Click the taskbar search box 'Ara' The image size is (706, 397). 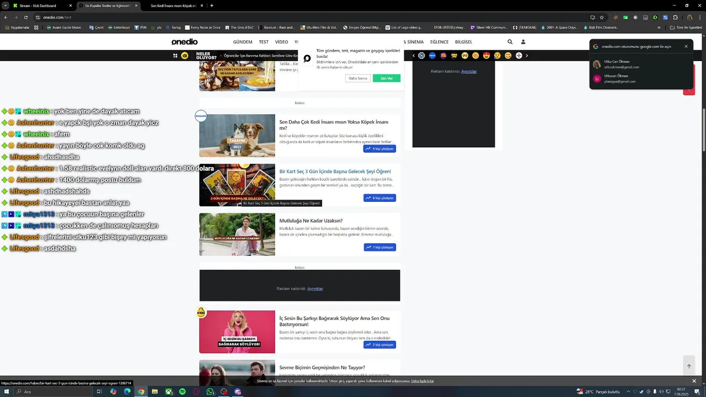click(x=52, y=391)
